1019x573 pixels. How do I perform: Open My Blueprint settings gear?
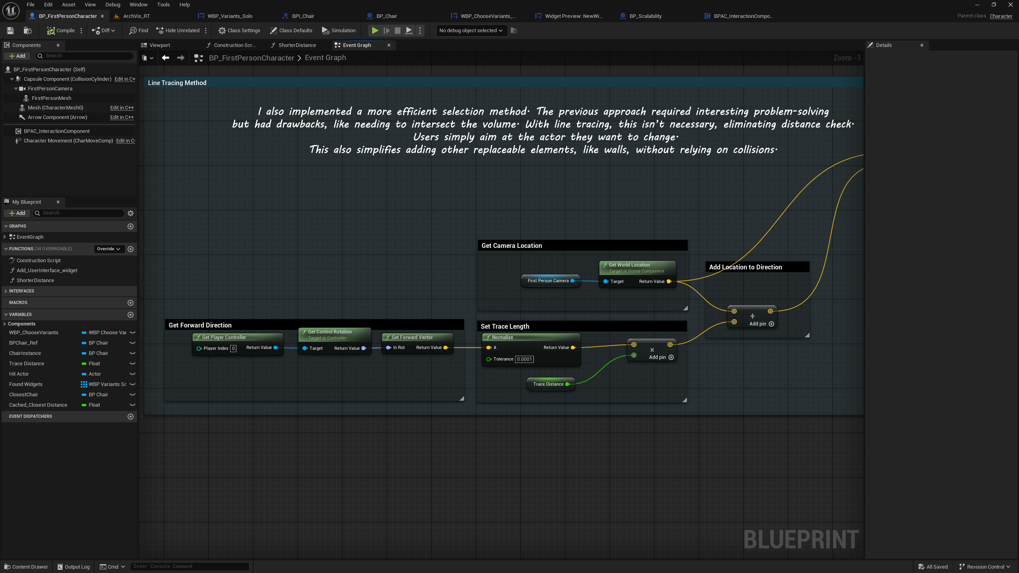click(x=131, y=213)
